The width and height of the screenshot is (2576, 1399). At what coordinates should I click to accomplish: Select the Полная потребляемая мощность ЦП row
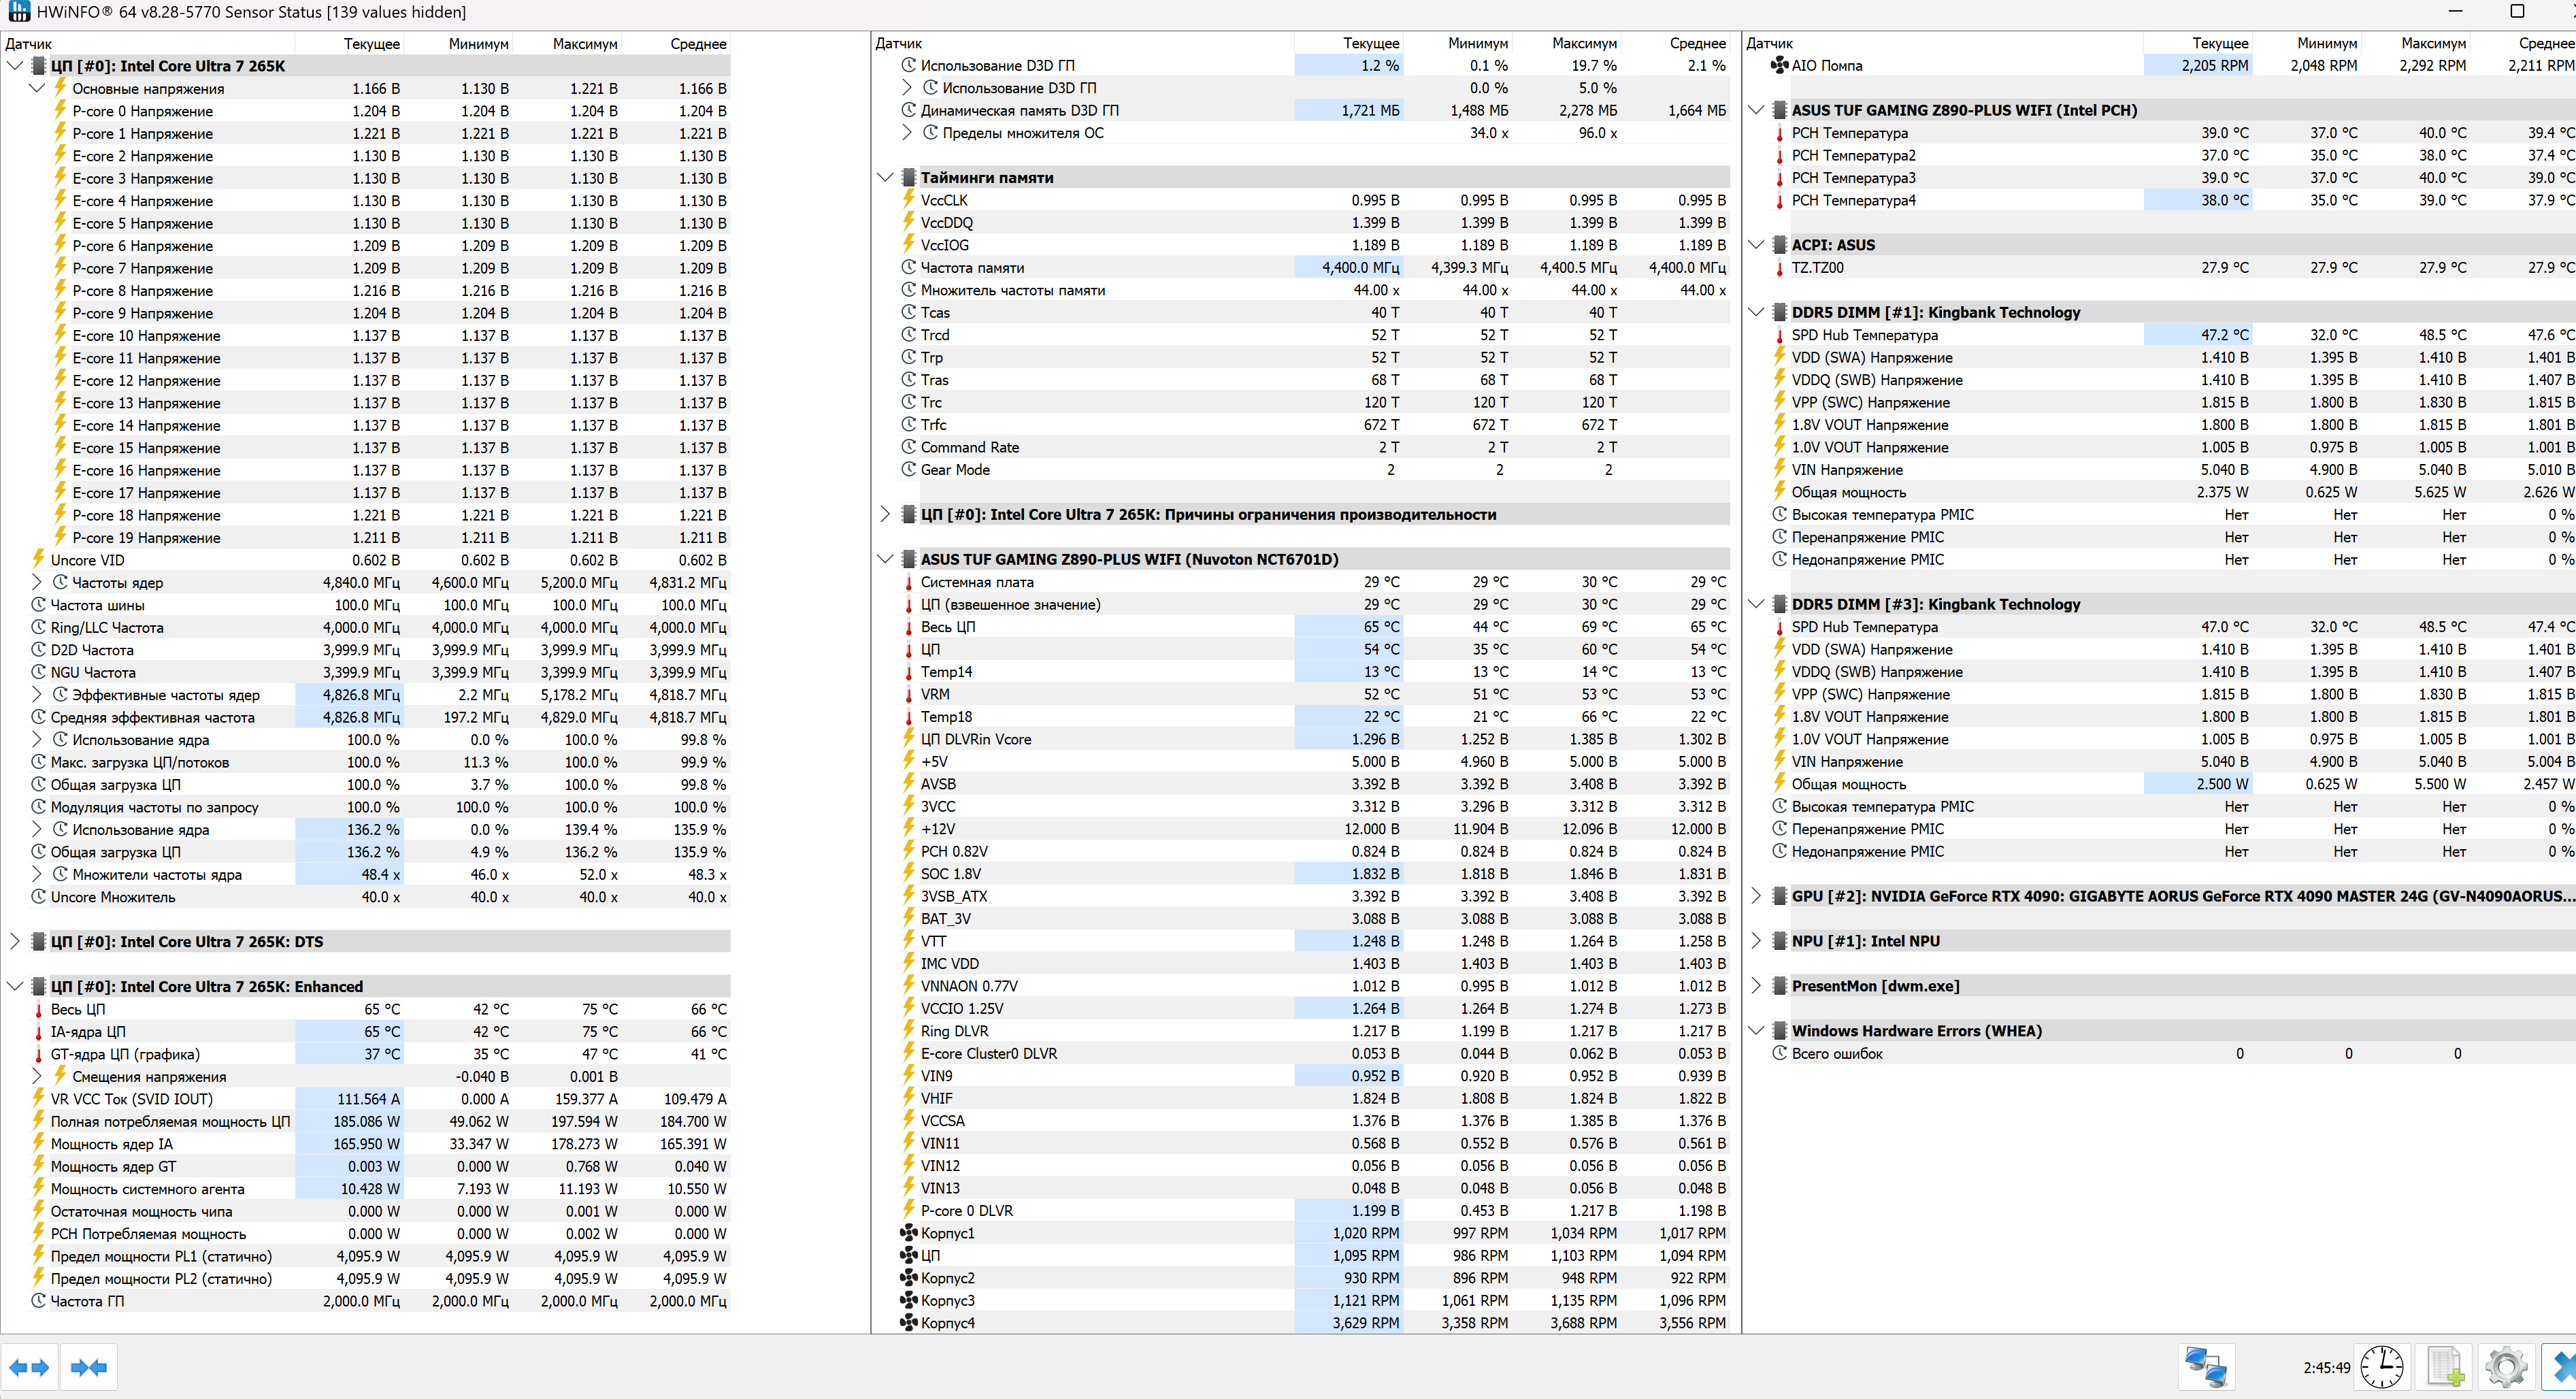170,1122
